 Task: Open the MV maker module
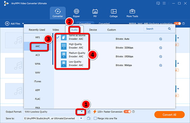95,13
